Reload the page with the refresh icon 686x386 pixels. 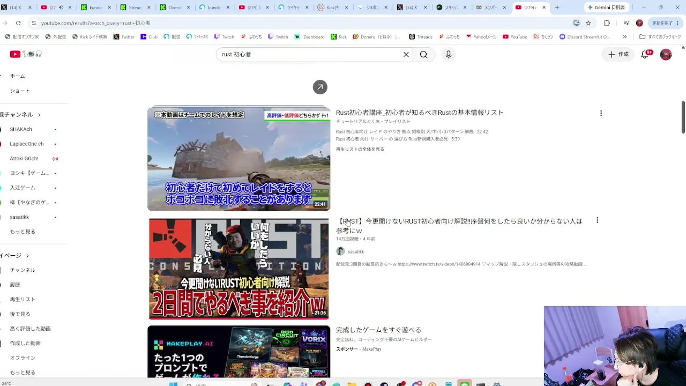[x=18, y=23]
